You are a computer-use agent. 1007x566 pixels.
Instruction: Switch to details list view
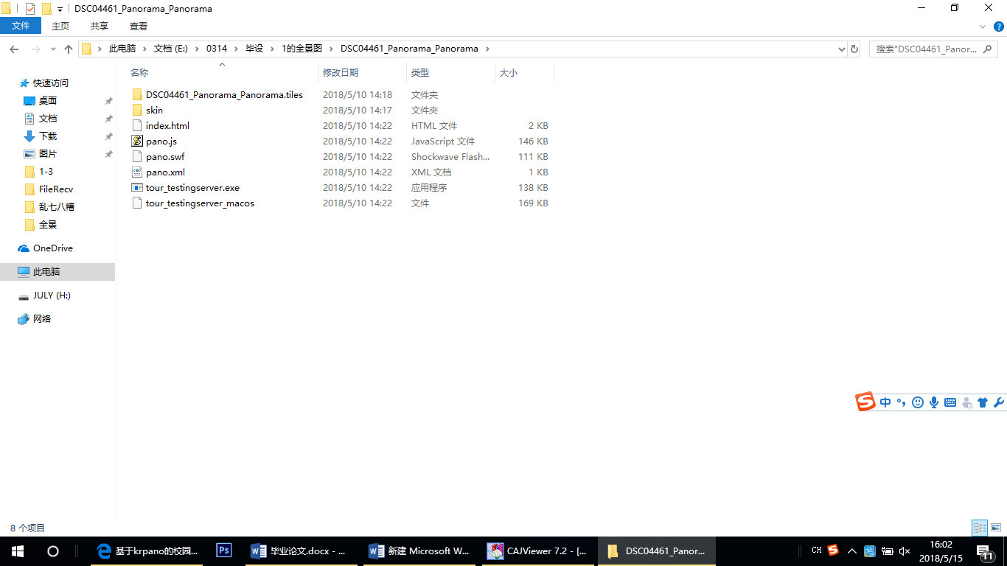pyautogui.click(x=980, y=528)
